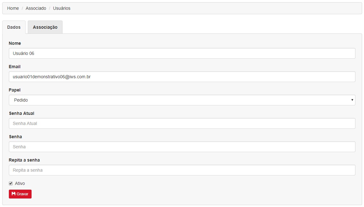This screenshot has width=364, height=207.
Task: Click the Papel field label
Action: coord(15,90)
